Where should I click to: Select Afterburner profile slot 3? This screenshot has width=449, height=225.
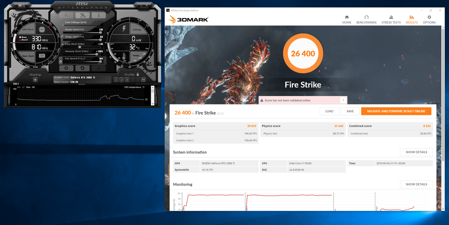coord(127,80)
